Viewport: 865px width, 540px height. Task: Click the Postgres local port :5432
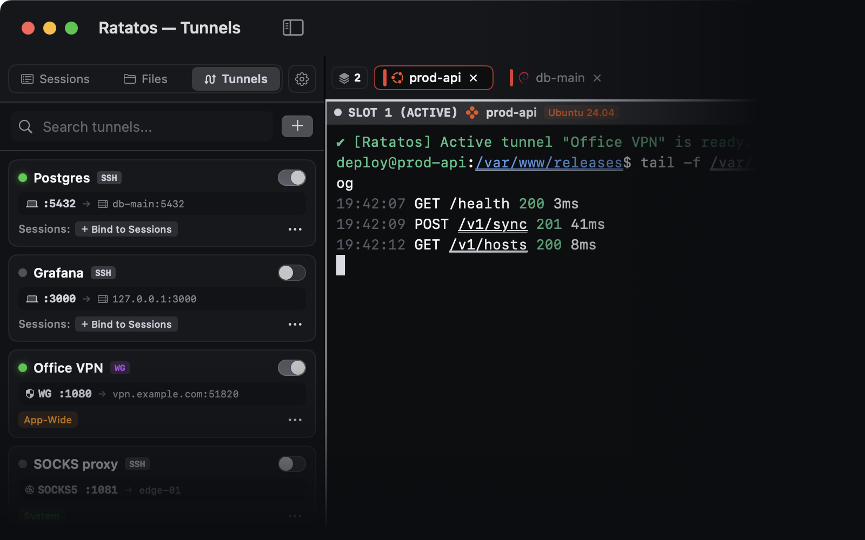[x=59, y=204]
